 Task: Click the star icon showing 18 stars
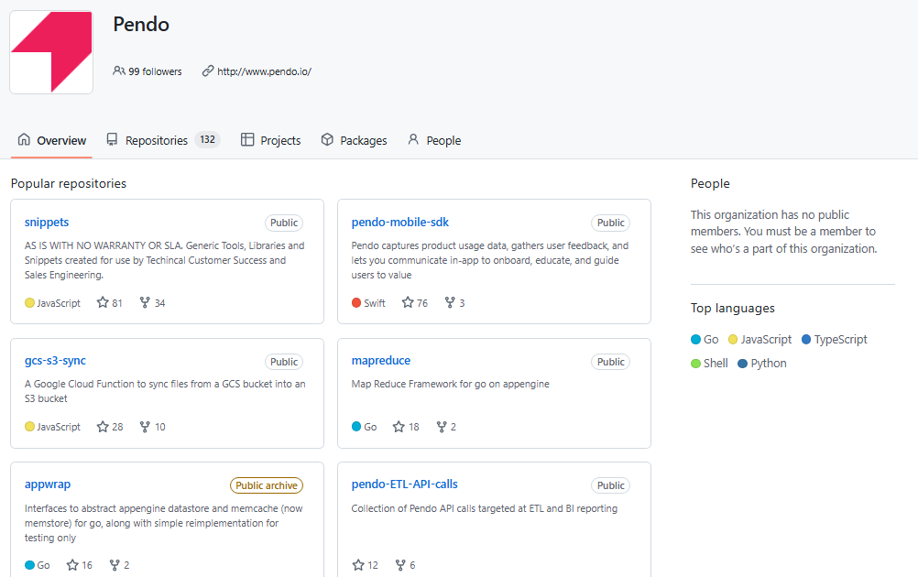click(x=399, y=427)
